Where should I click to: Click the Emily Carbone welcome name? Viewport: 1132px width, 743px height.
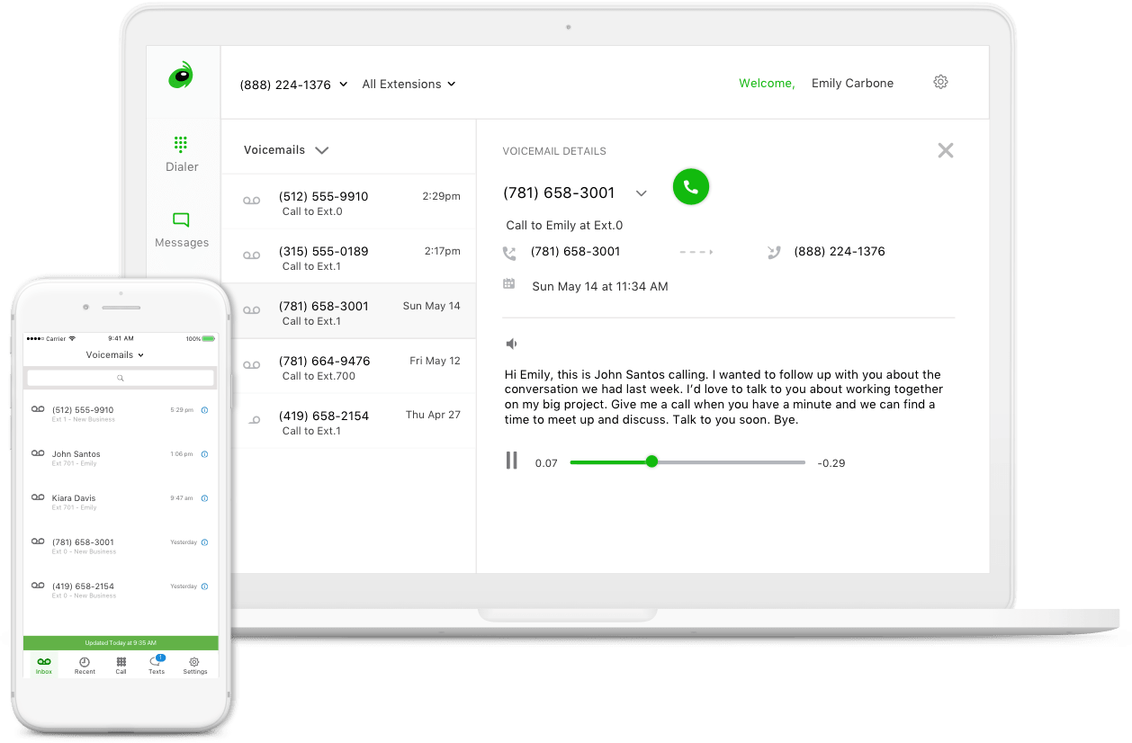(x=851, y=82)
